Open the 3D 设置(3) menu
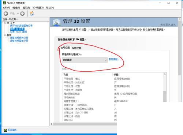 38,8
